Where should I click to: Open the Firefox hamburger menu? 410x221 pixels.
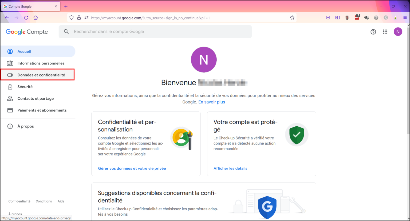click(x=405, y=18)
